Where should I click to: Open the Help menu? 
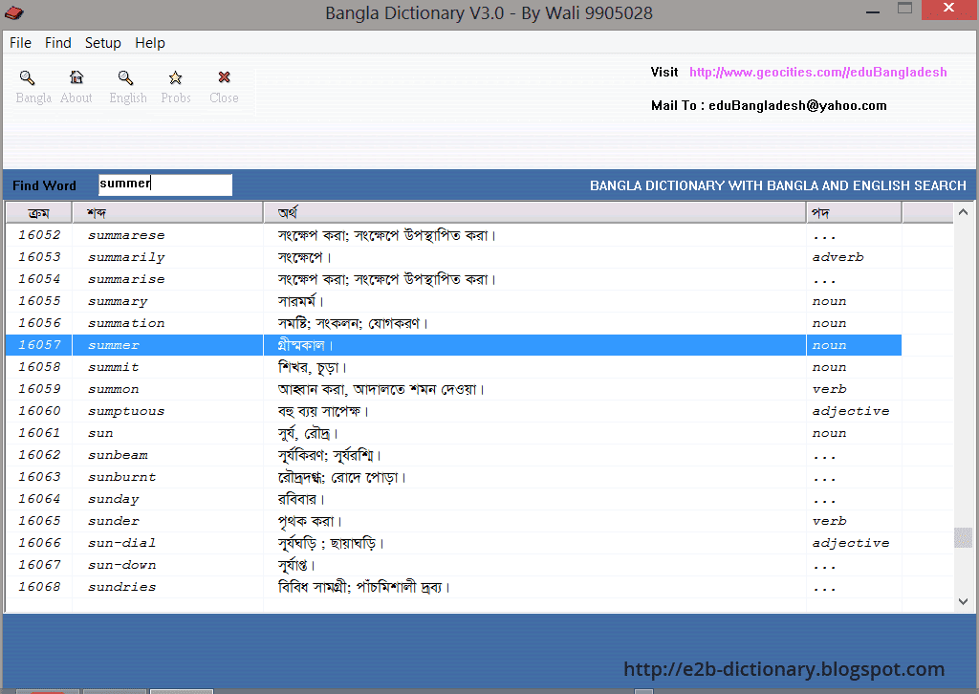pyautogui.click(x=150, y=43)
